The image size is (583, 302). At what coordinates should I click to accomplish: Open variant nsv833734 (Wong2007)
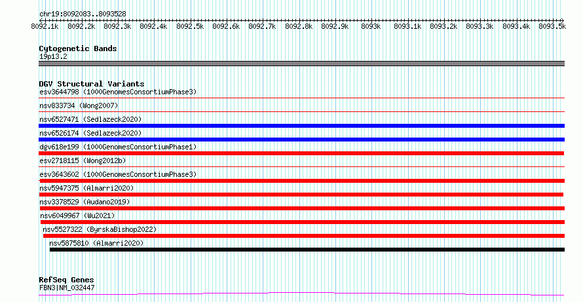tap(79, 106)
